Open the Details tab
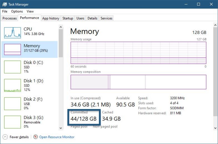Viewport: 218px width, 144px height. pyautogui.click(x=92, y=18)
